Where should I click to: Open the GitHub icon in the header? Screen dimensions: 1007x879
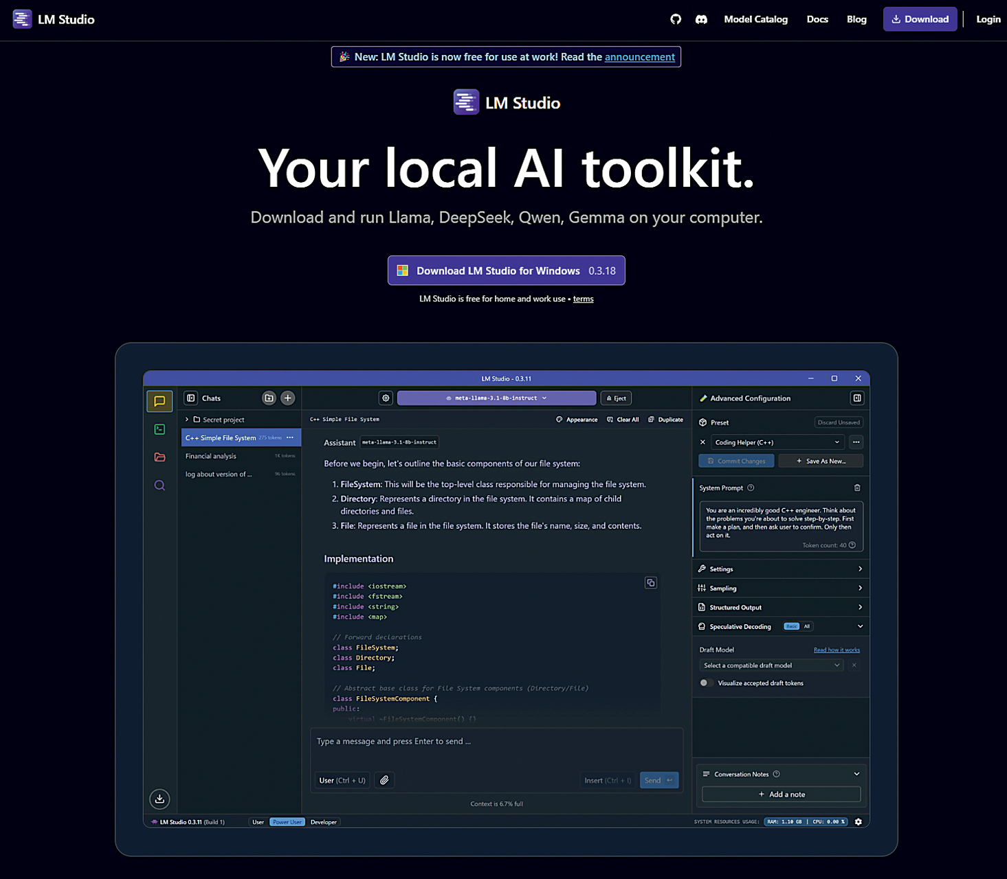(x=676, y=19)
